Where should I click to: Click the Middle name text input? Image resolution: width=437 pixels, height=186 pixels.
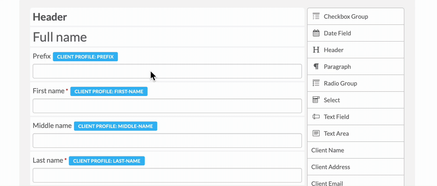[x=167, y=141]
